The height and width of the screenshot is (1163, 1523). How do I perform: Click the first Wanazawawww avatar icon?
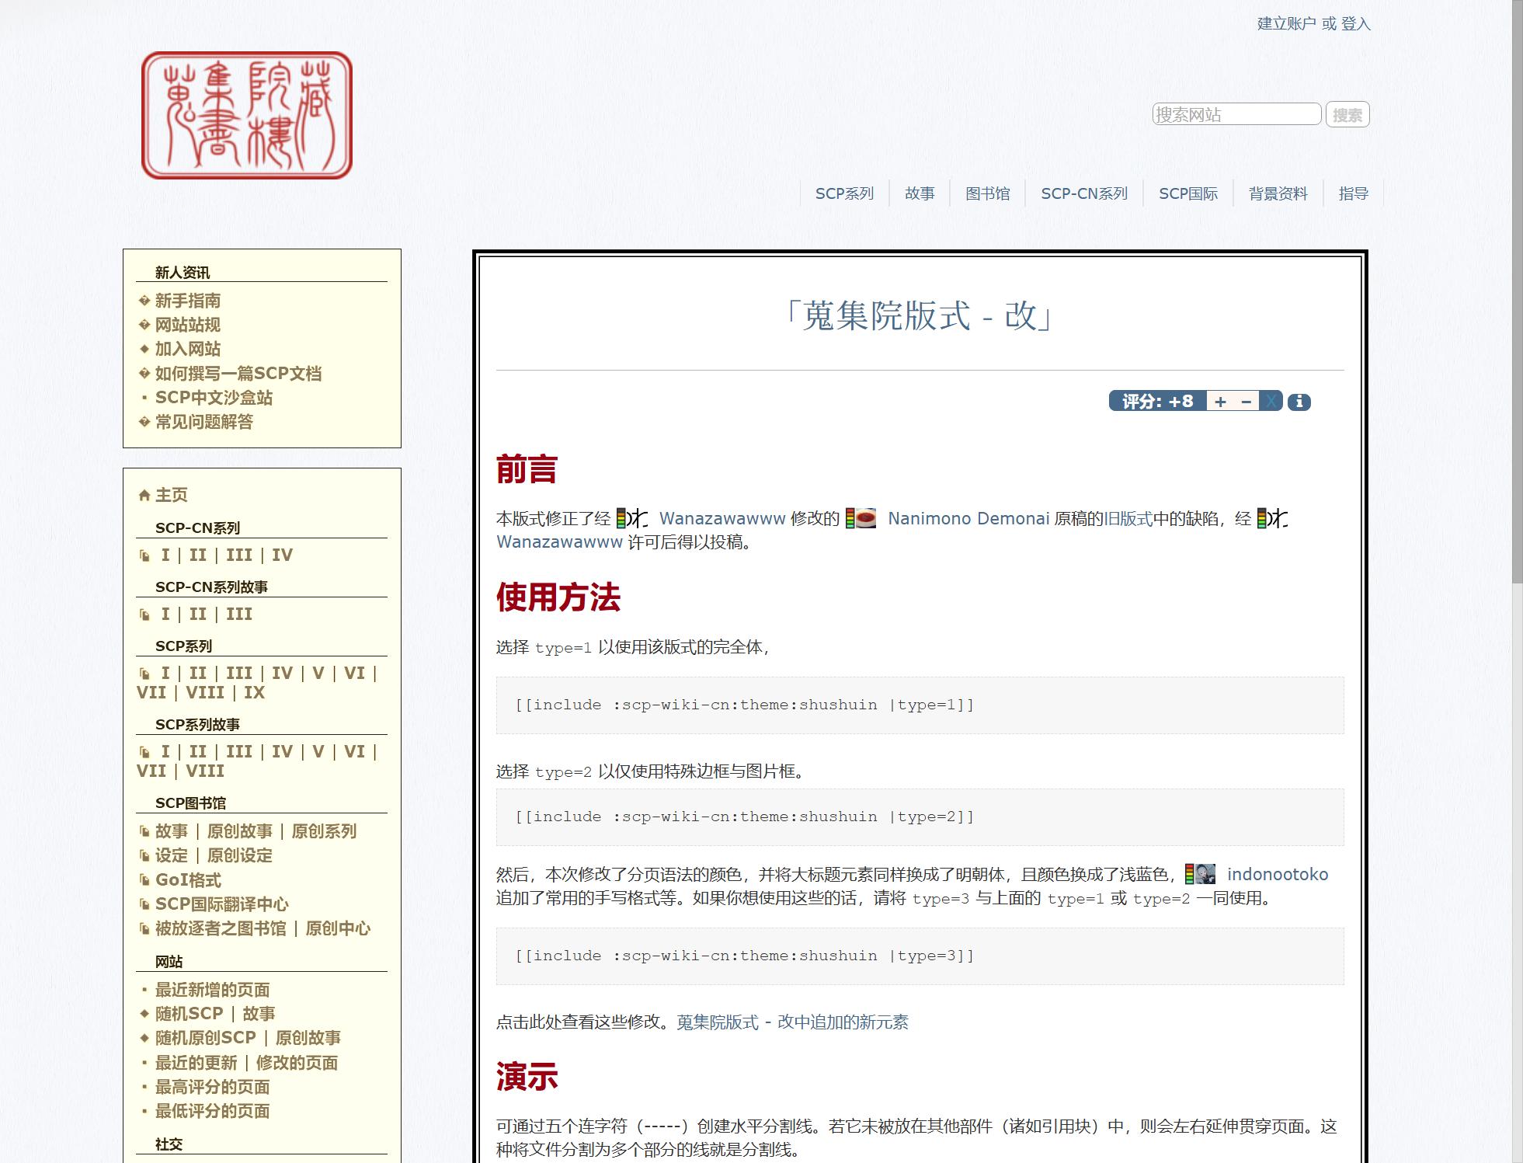tap(636, 518)
